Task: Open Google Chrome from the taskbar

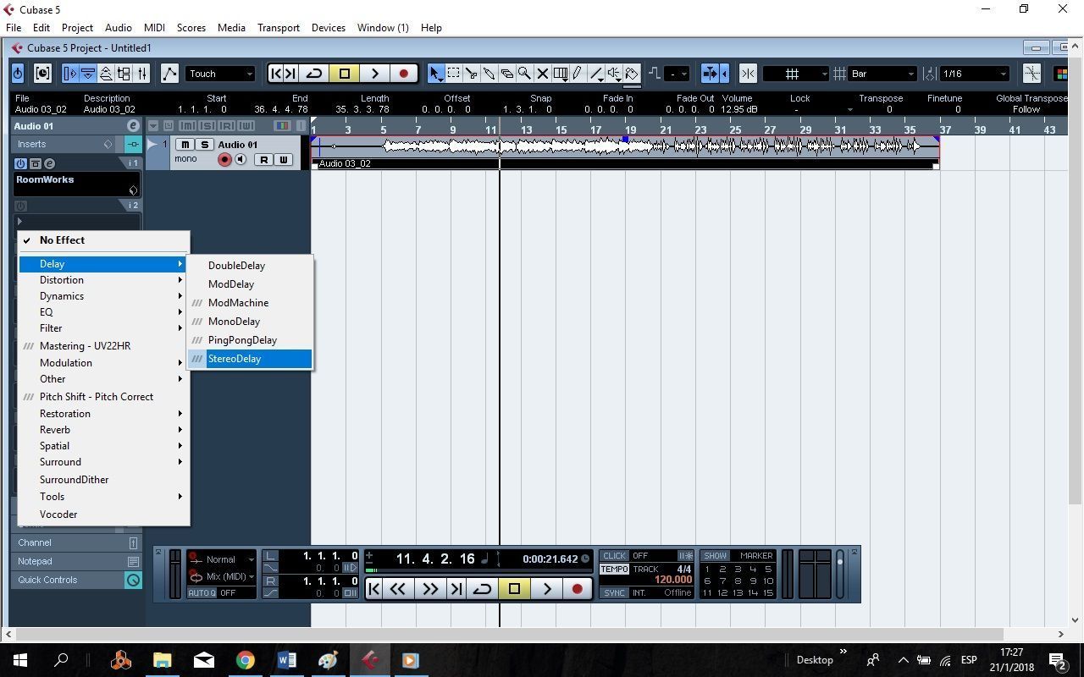Action: 245,660
